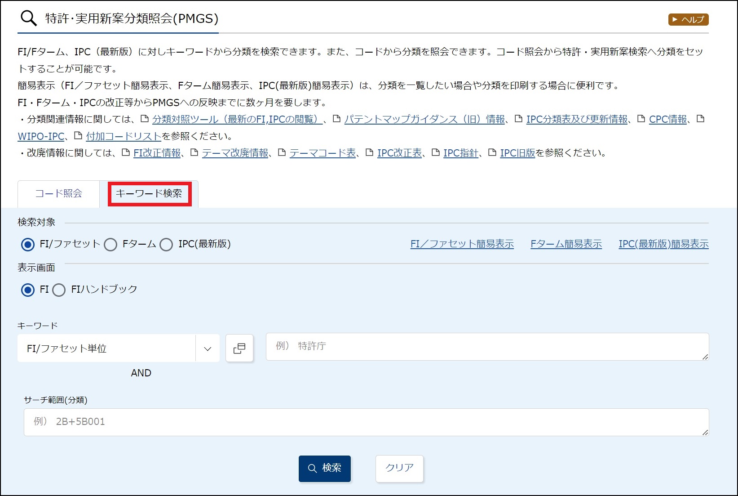Open the Fターム簡易表示 link
The width and height of the screenshot is (738, 496).
[566, 244]
